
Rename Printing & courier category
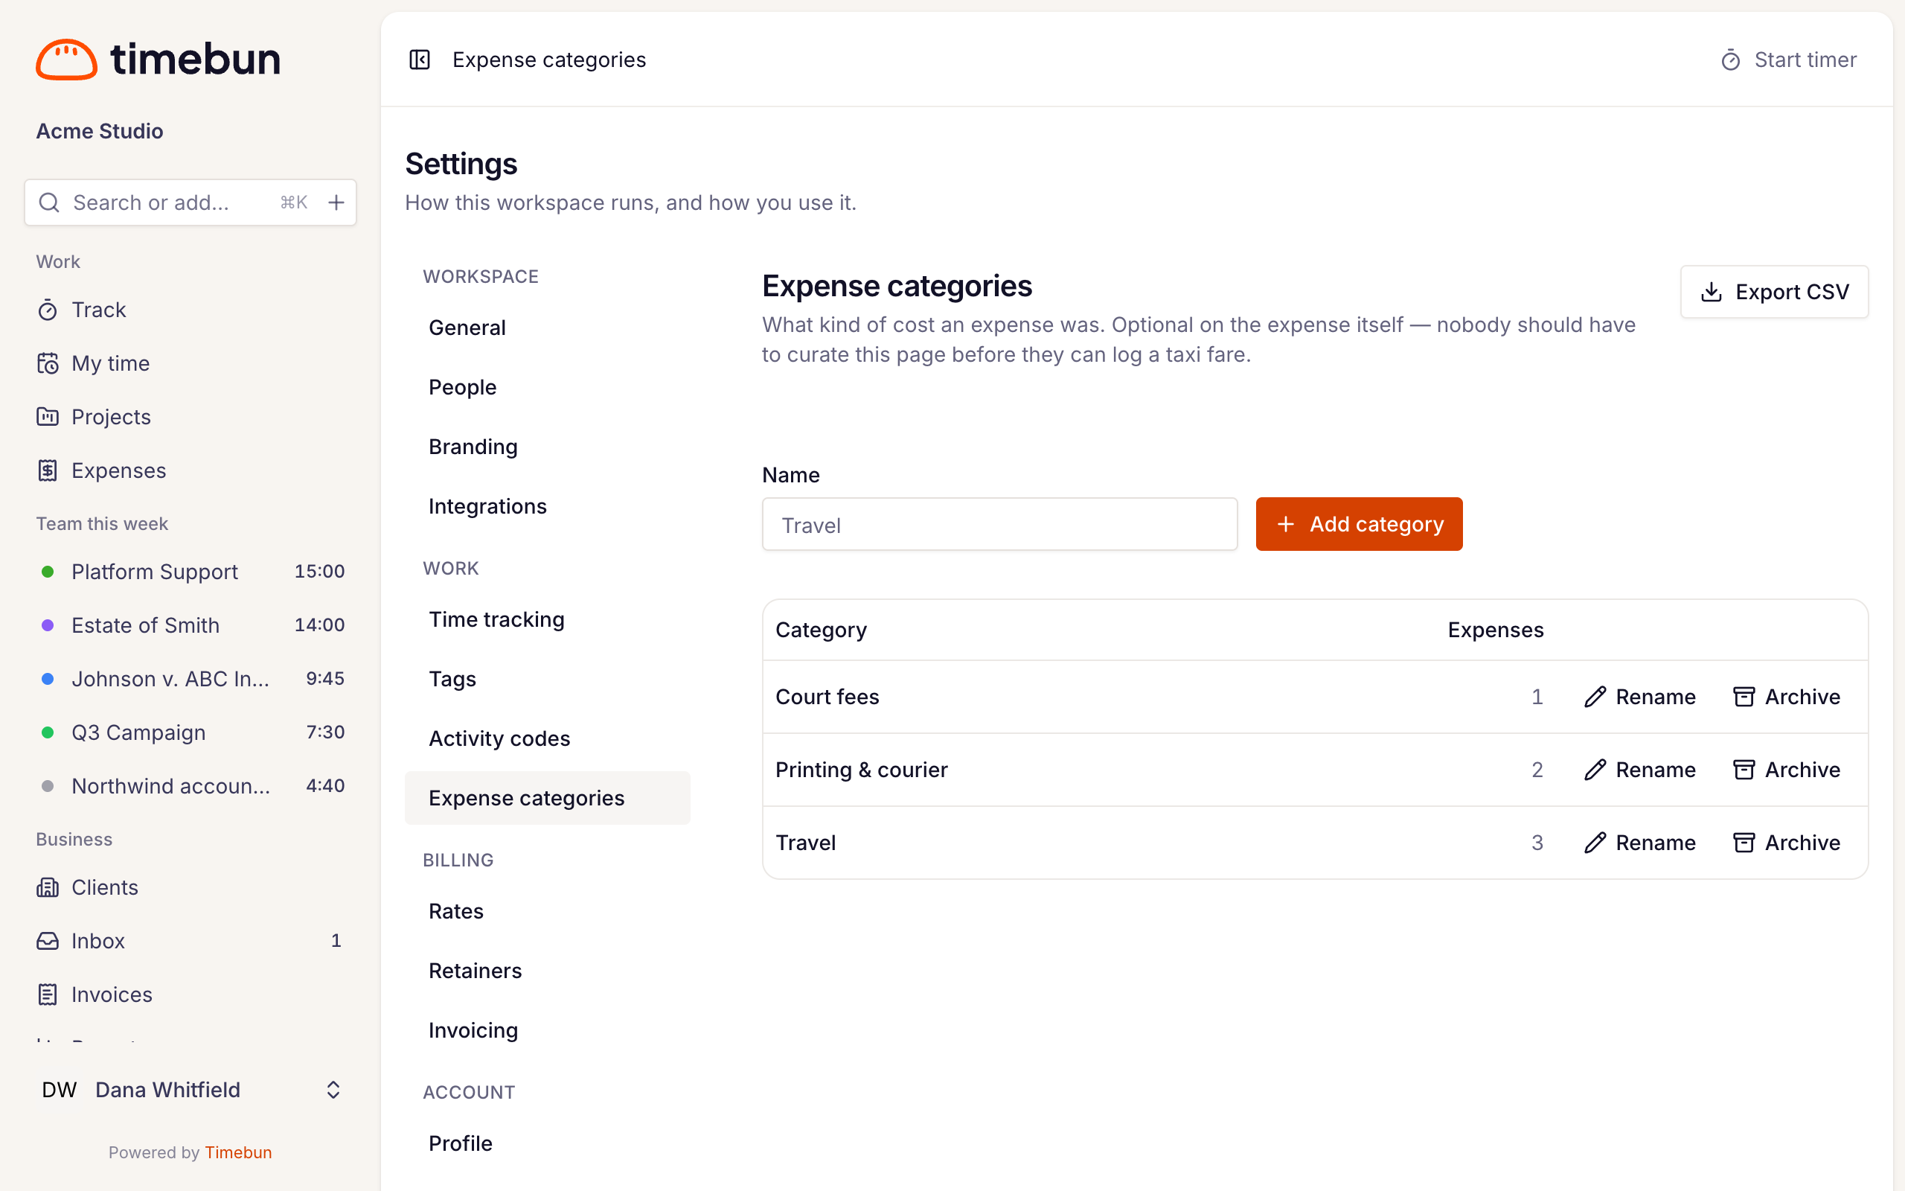[1640, 770]
